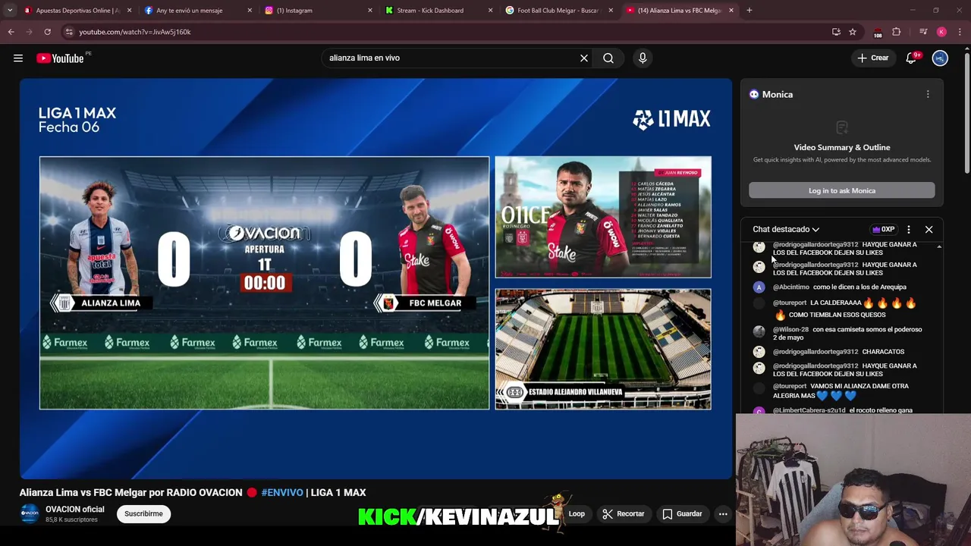Open the YouTube account avatar menu
The image size is (971, 546).
(940, 58)
